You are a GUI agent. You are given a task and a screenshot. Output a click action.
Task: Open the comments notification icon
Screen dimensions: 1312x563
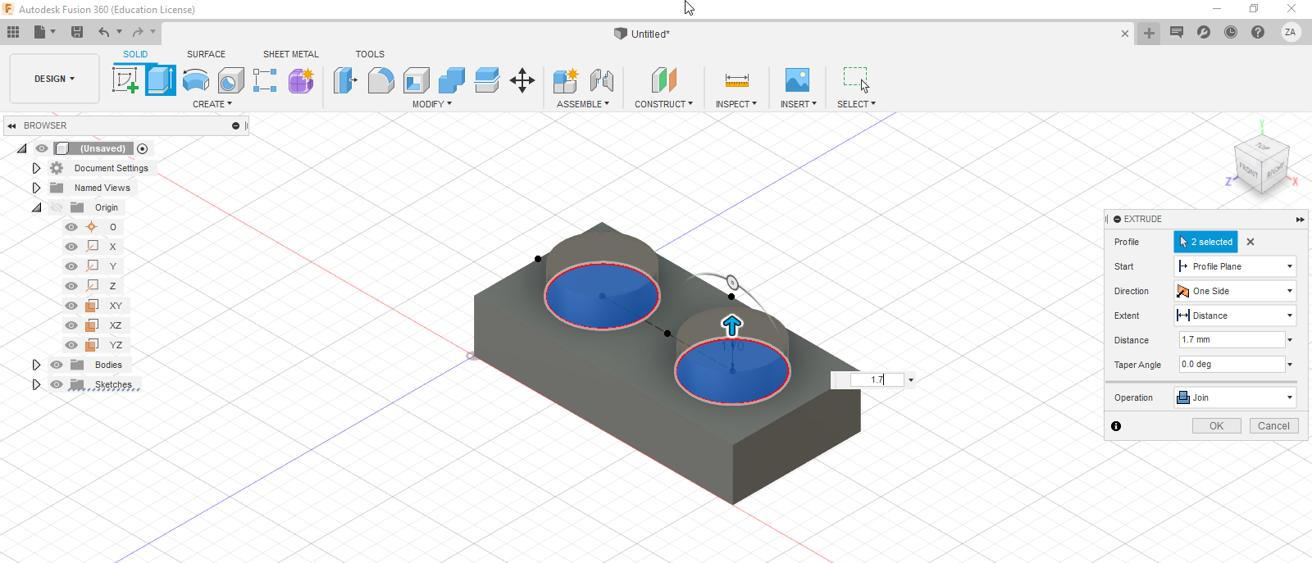(1177, 32)
